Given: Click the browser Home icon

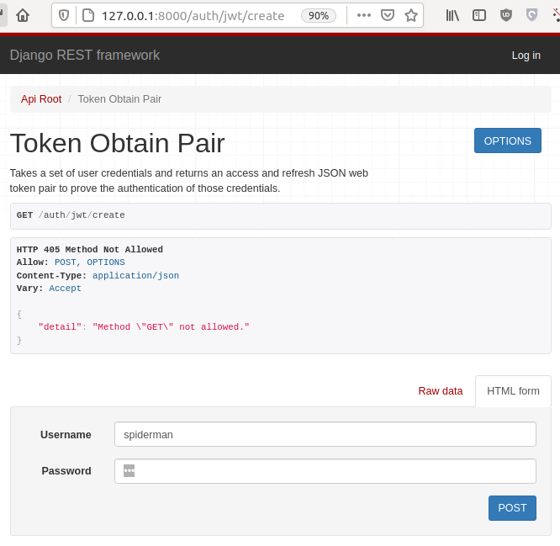Looking at the screenshot, I should pos(23,15).
